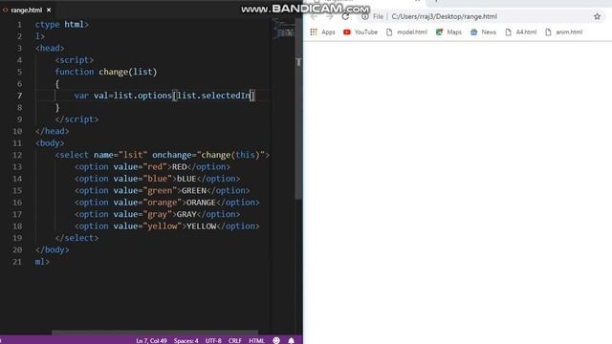This screenshot has height=344, width=612.
Task: Click the "GREEN" option text on line 15
Action: (x=193, y=191)
